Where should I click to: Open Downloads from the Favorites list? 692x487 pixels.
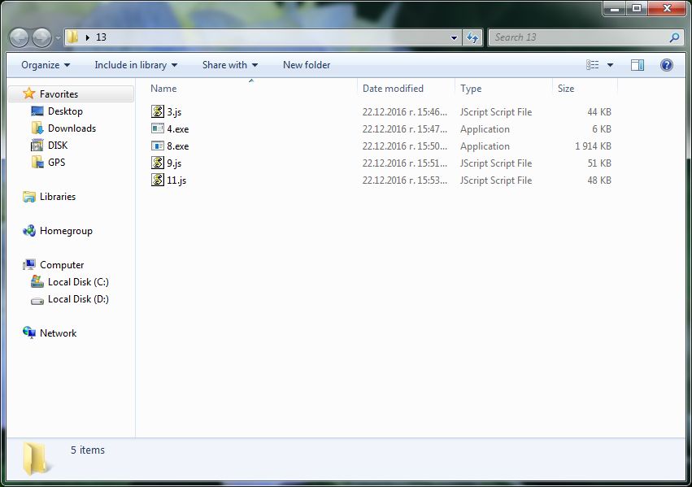[72, 128]
